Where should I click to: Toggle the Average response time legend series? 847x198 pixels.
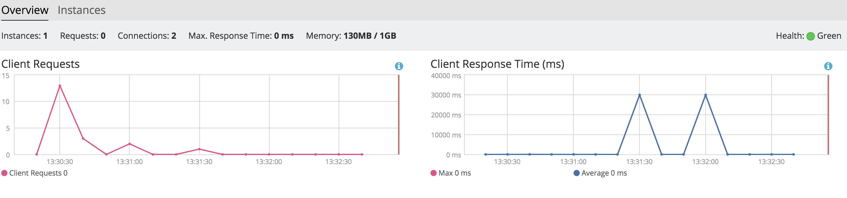point(604,173)
